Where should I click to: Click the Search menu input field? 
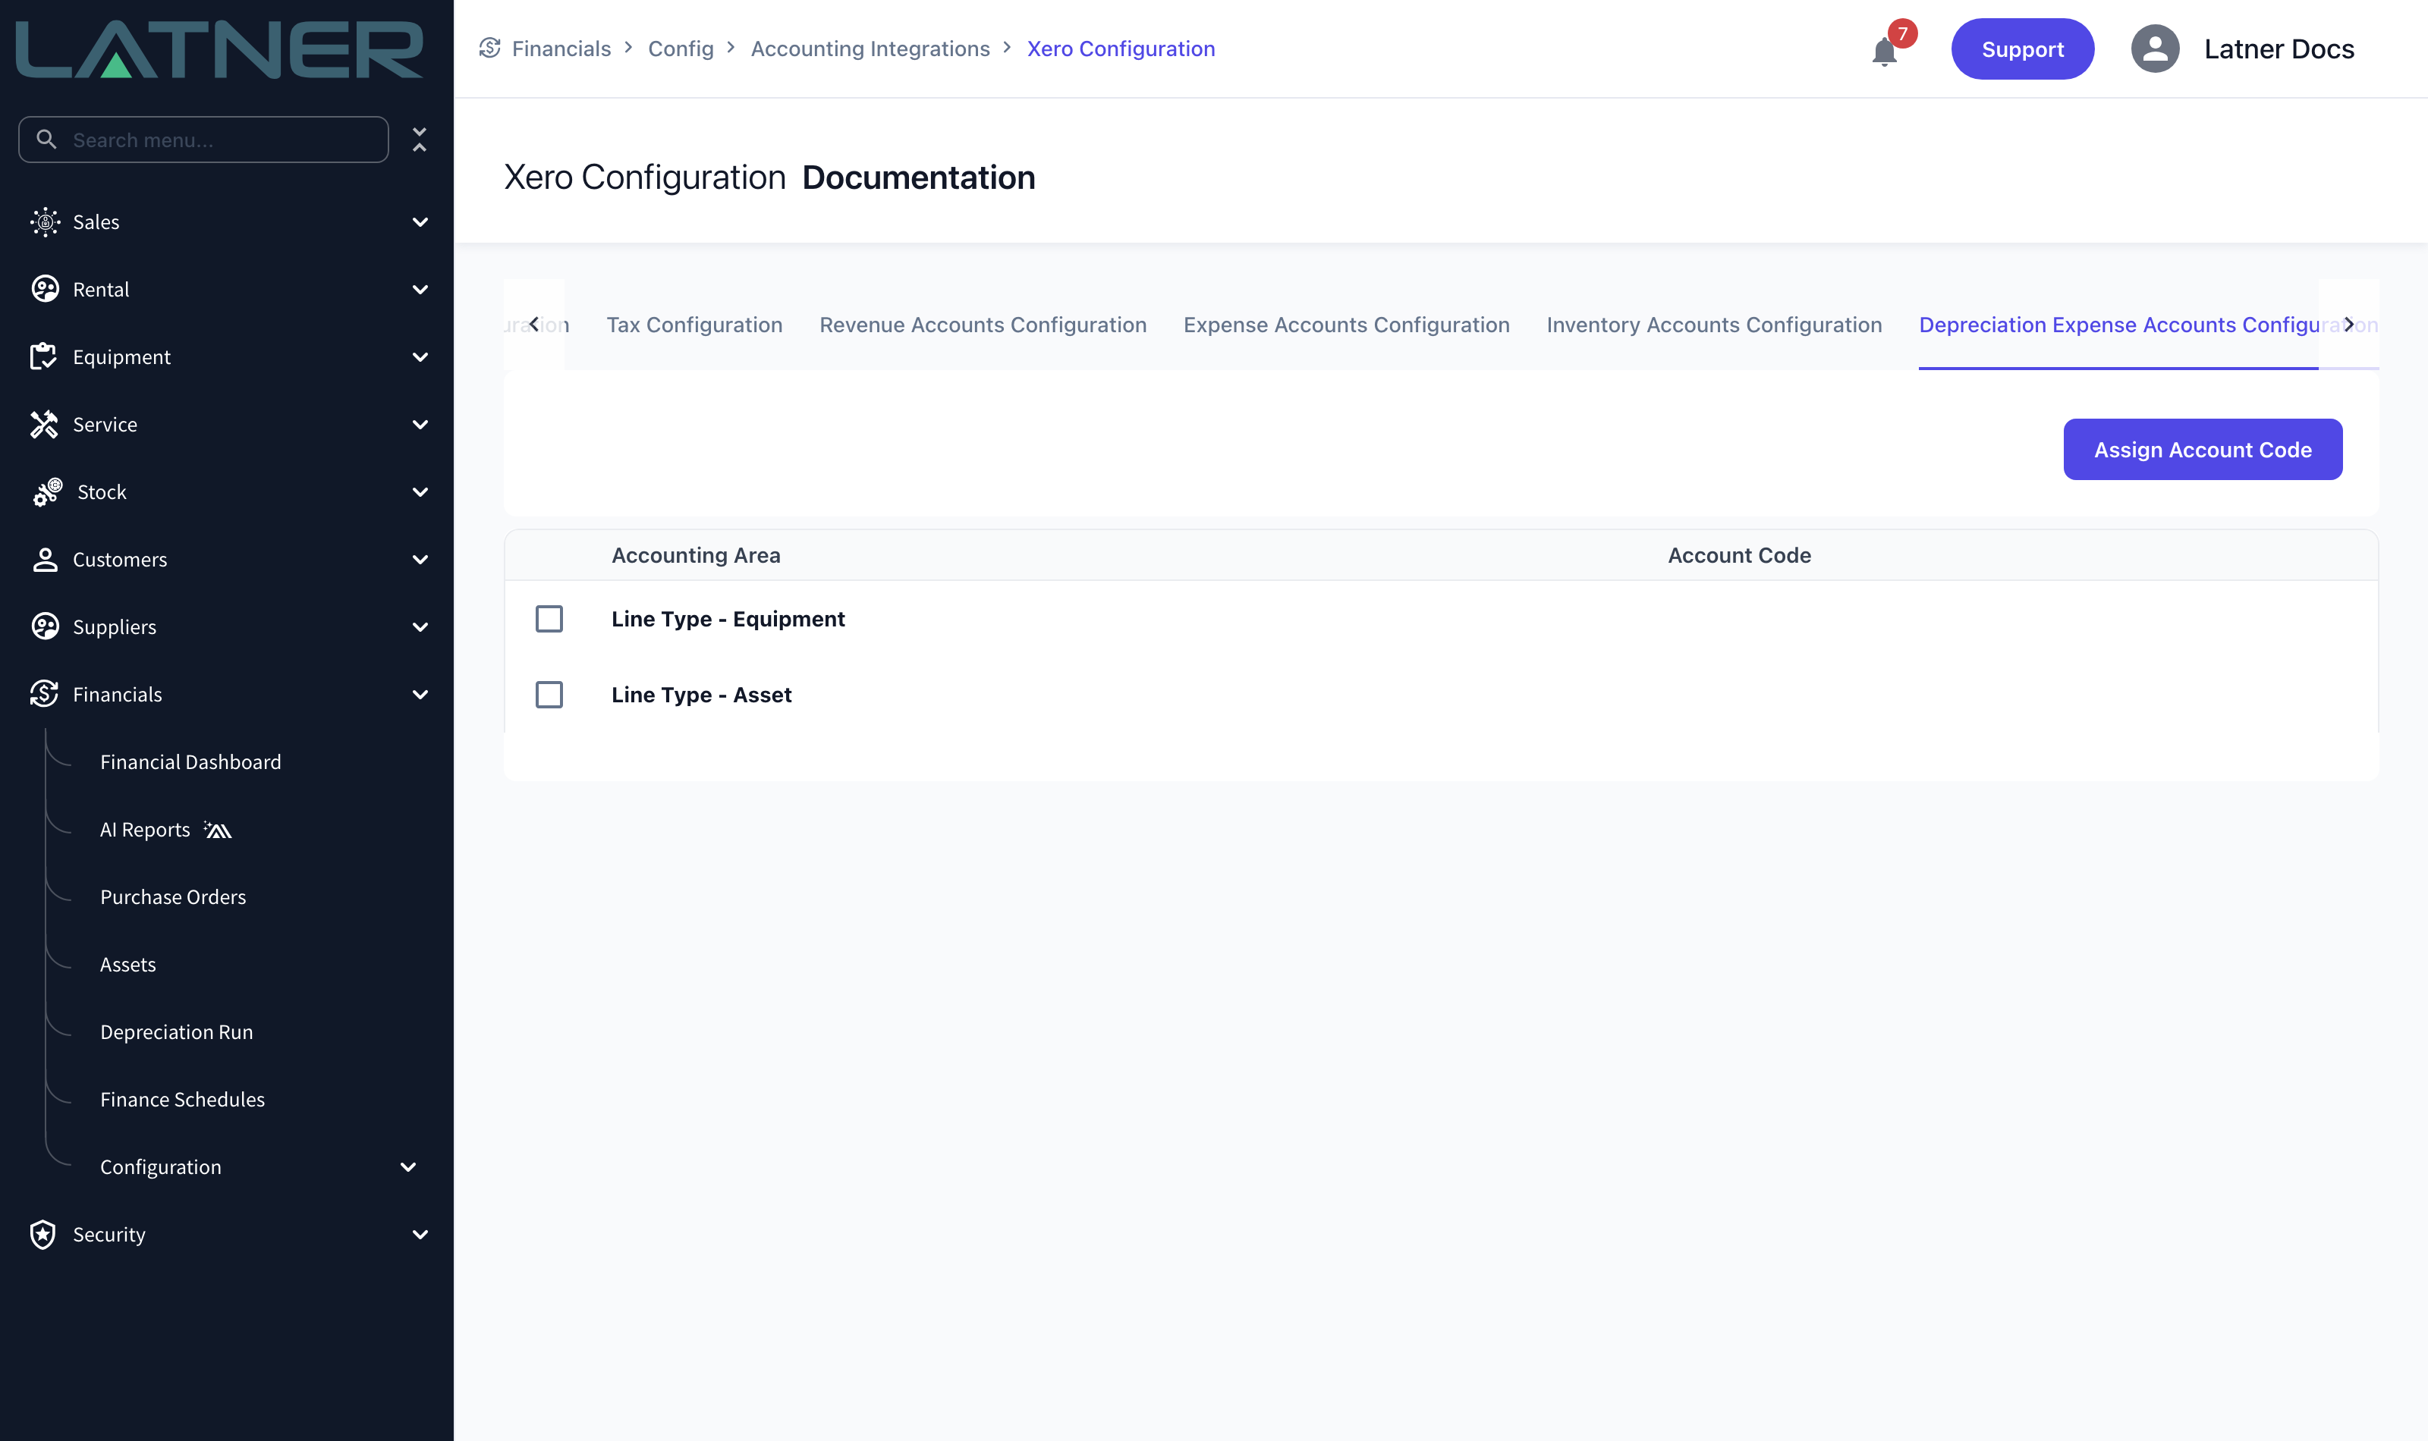coord(203,140)
